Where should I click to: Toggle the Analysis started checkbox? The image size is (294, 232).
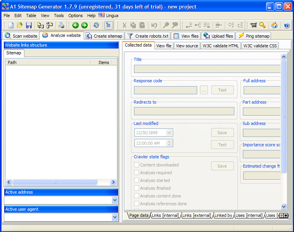pos(136,180)
